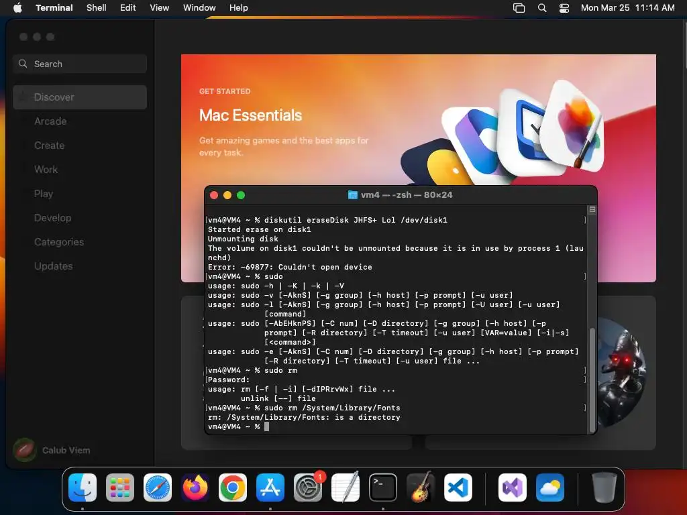The height and width of the screenshot is (515, 687).
Task: Open Google Chrome in the Dock
Action: point(233,488)
